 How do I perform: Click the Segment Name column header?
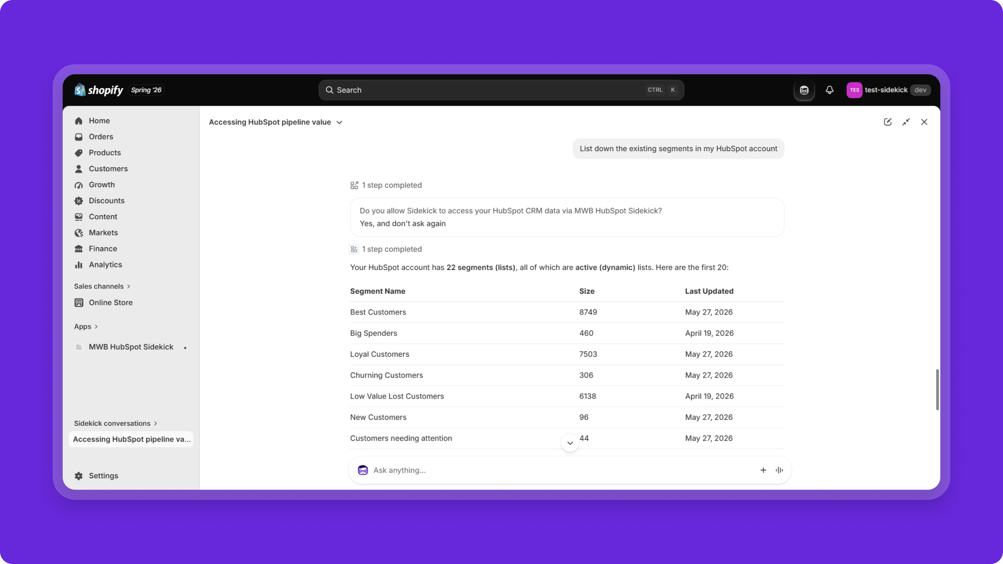tap(378, 291)
